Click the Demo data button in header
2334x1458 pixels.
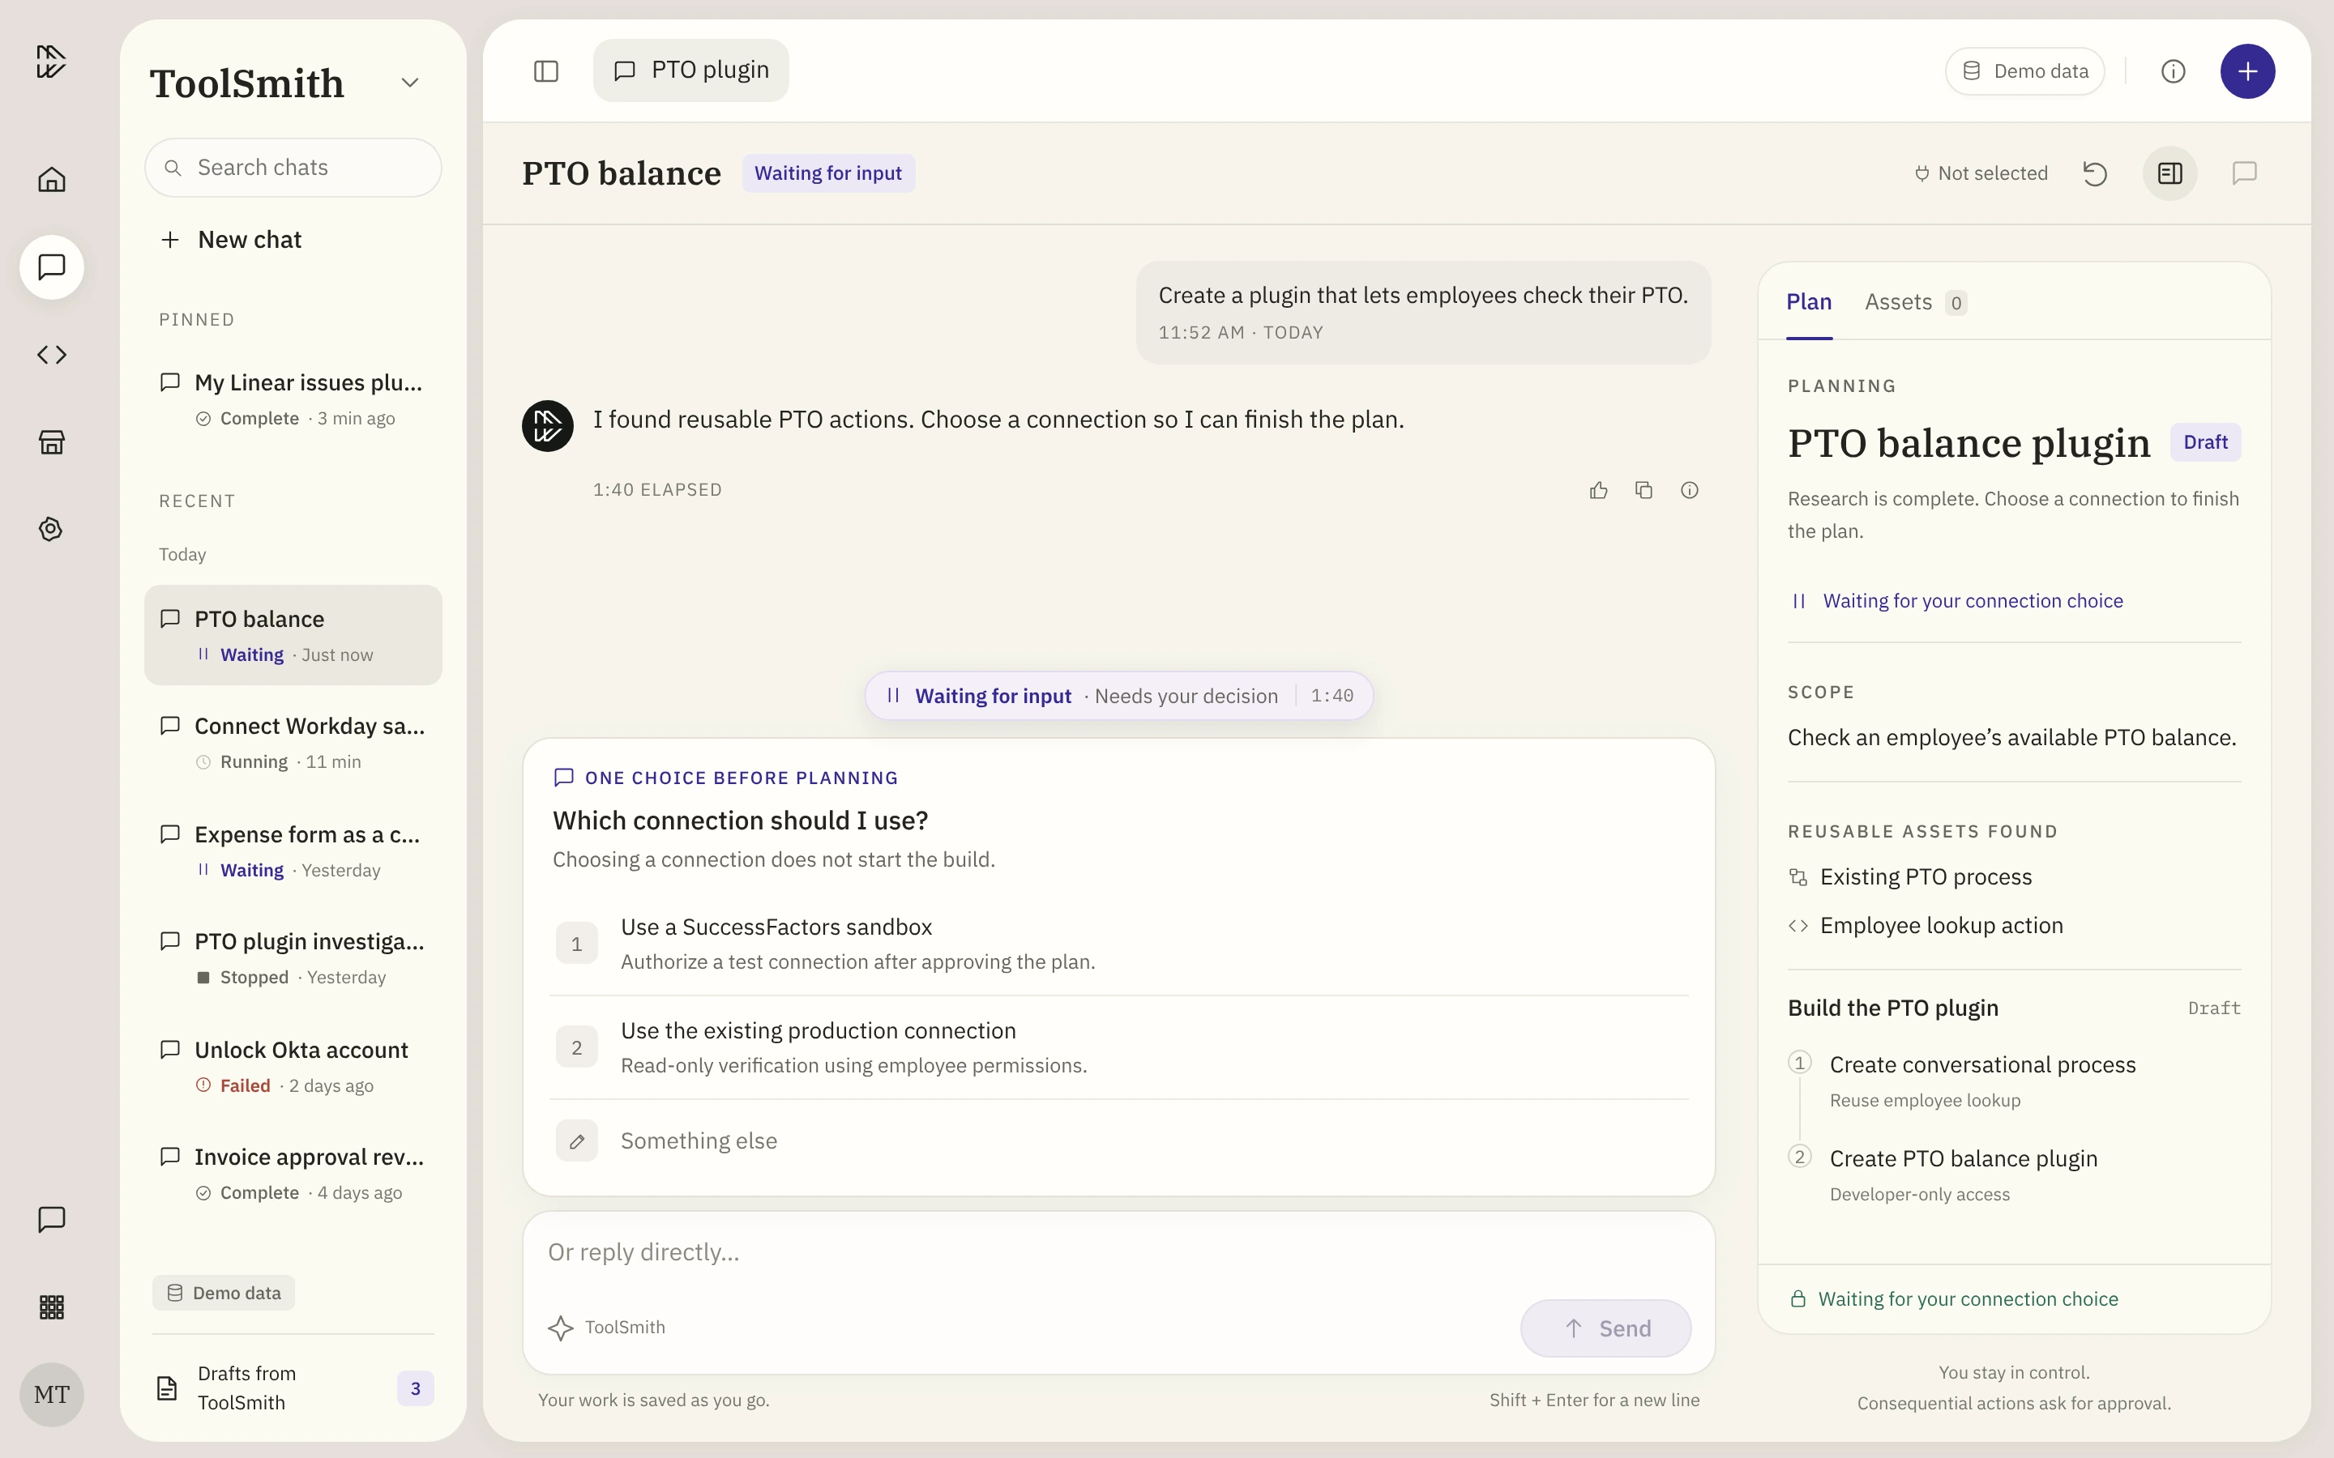(x=2024, y=71)
